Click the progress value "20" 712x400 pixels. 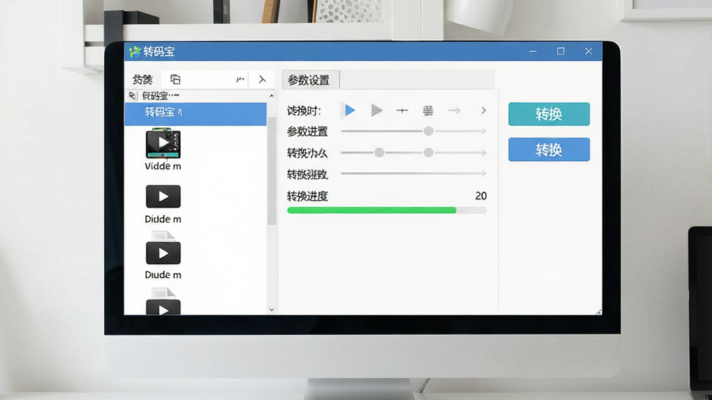(481, 196)
